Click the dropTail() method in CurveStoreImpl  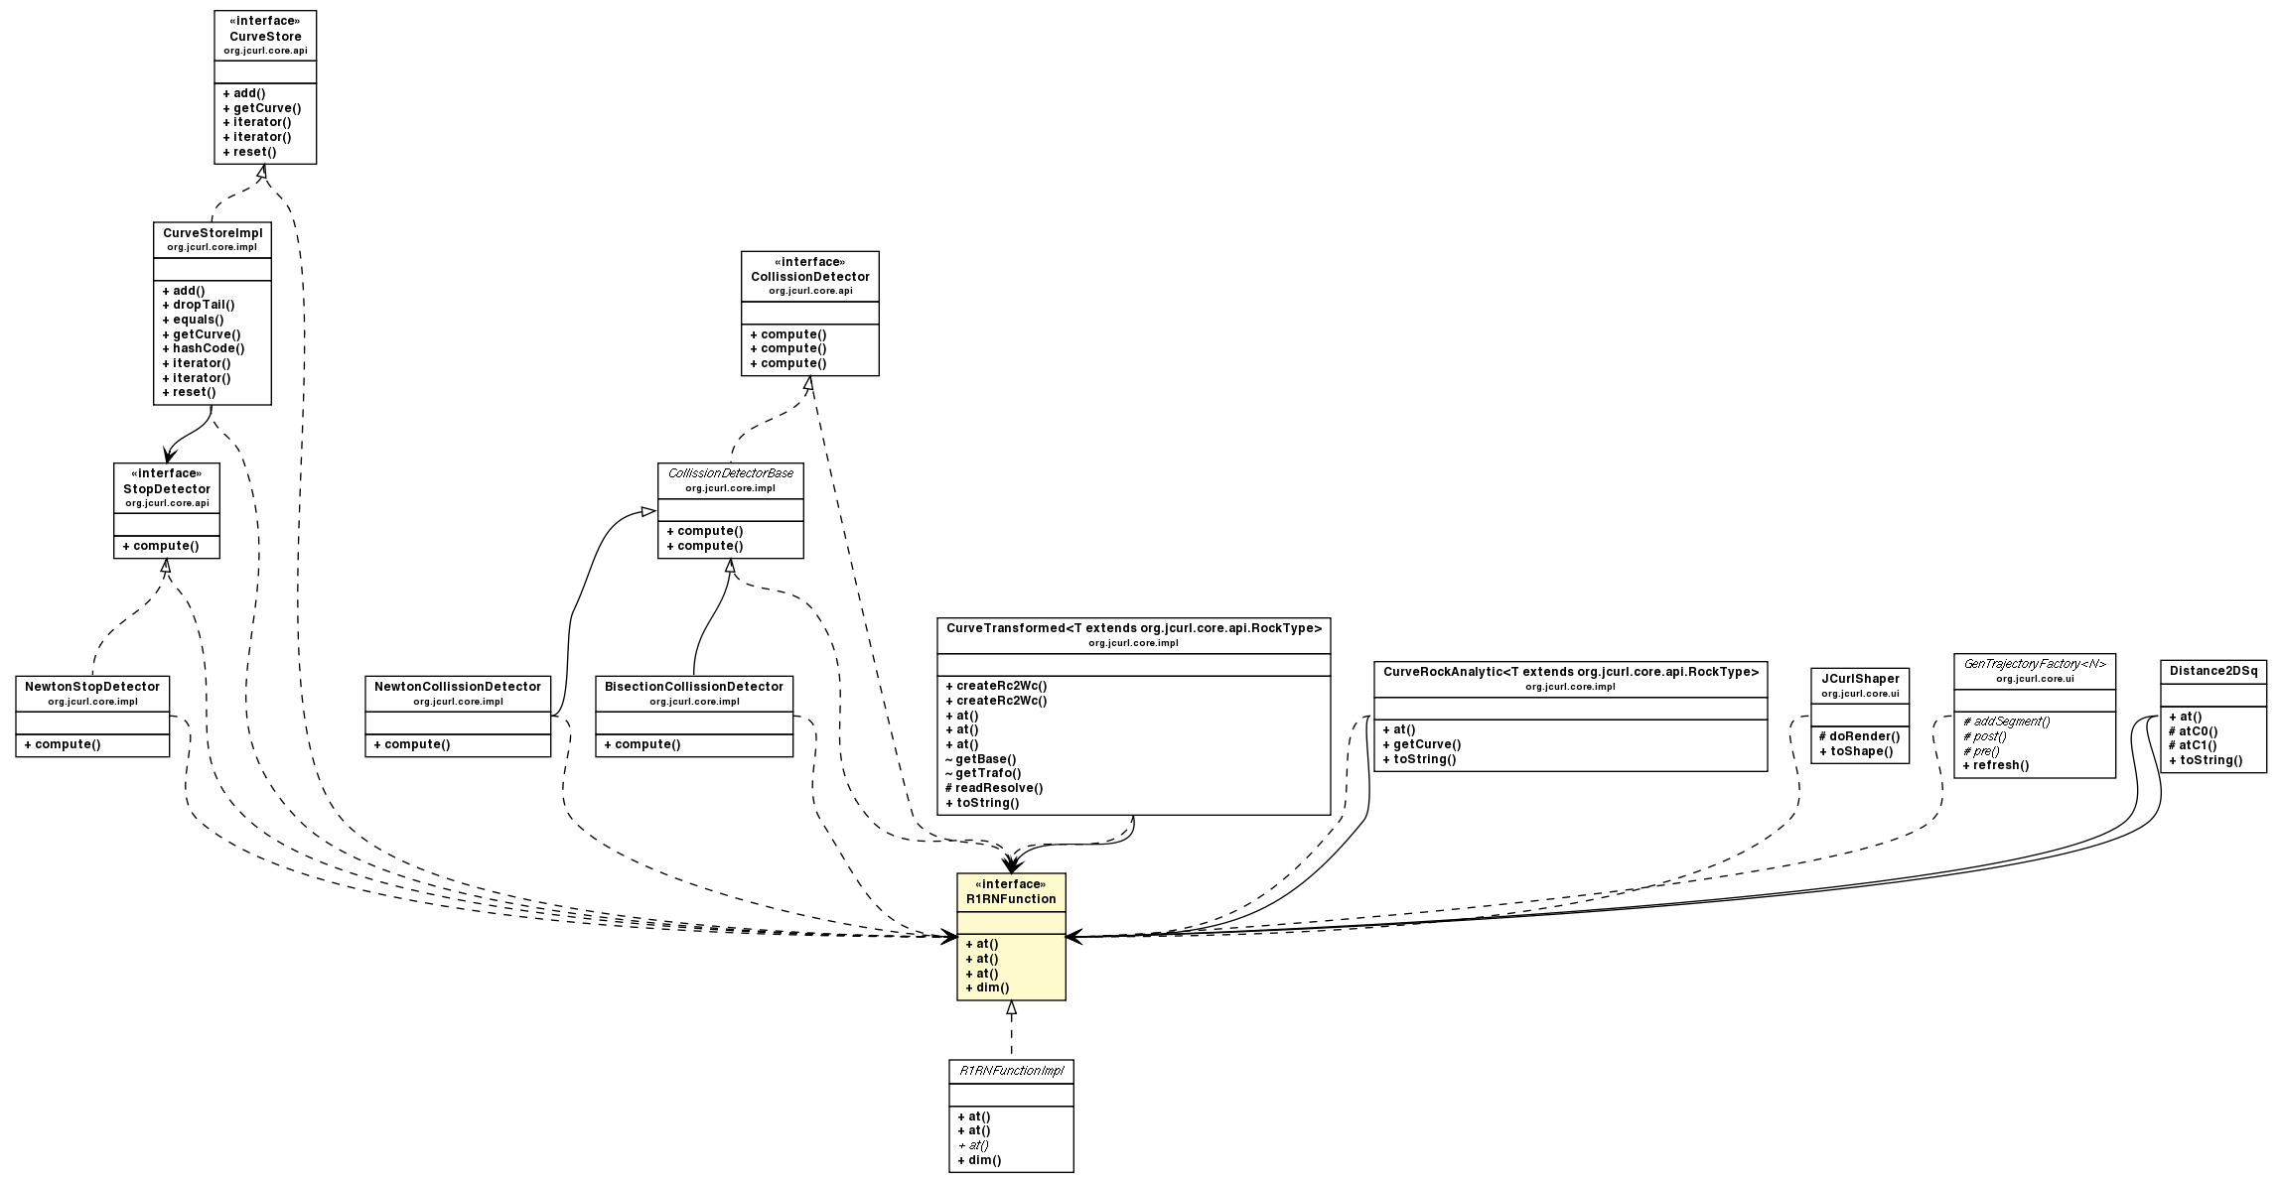[x=198, y=306]
